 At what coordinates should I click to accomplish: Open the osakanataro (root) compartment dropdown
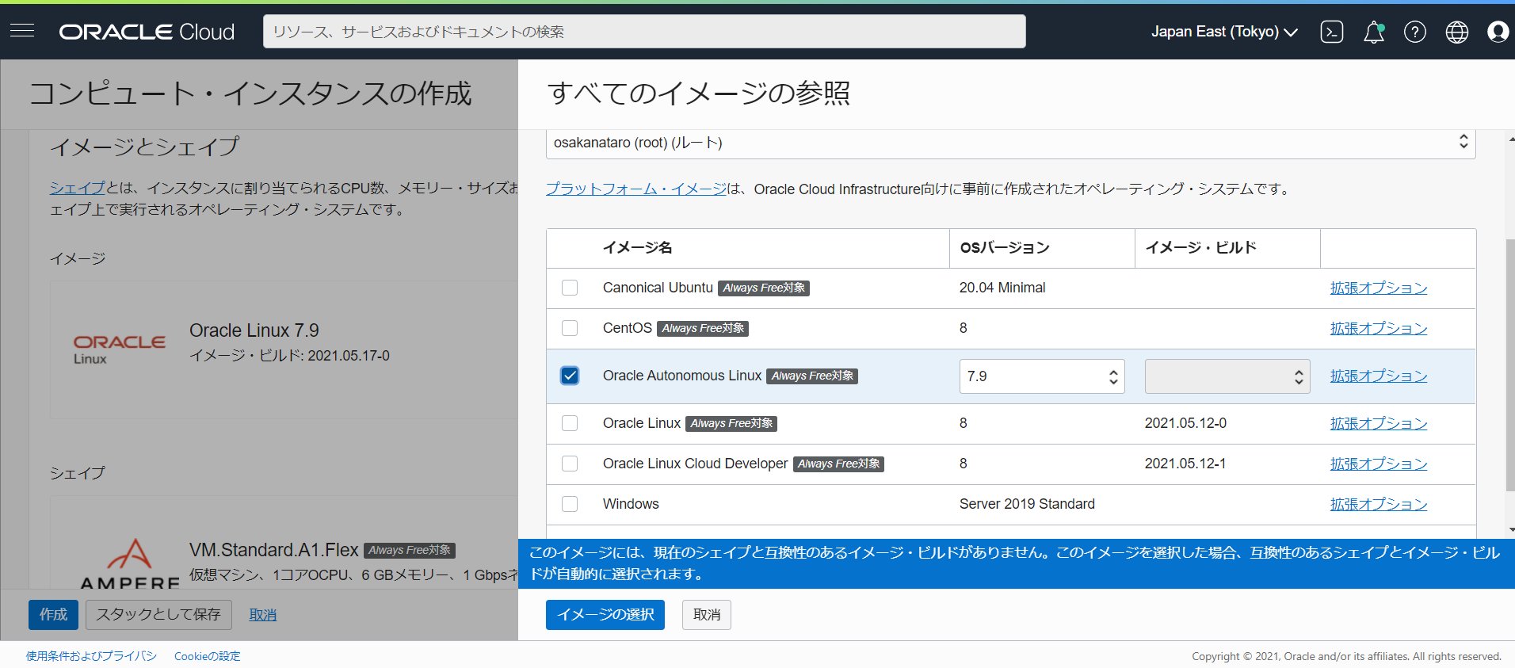[x=1010, y=143]
